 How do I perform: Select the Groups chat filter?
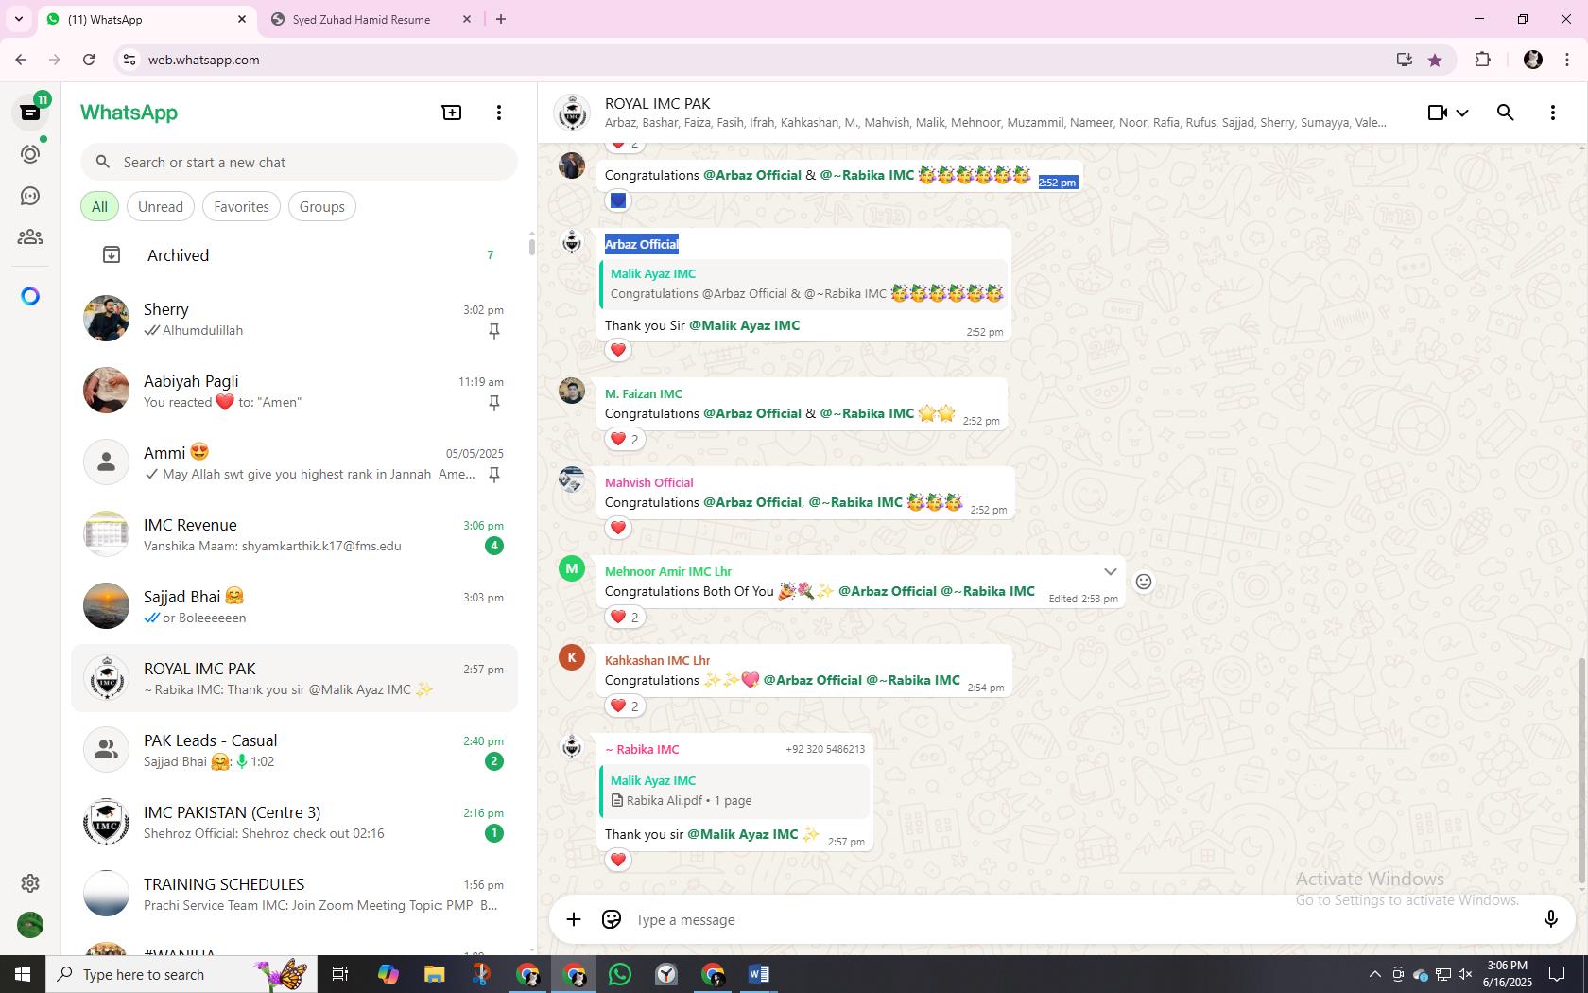click(322, 206)
